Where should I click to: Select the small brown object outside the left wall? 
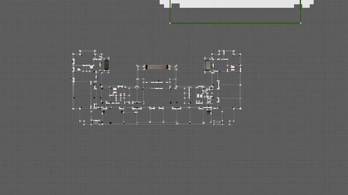(x=71, y=80)
